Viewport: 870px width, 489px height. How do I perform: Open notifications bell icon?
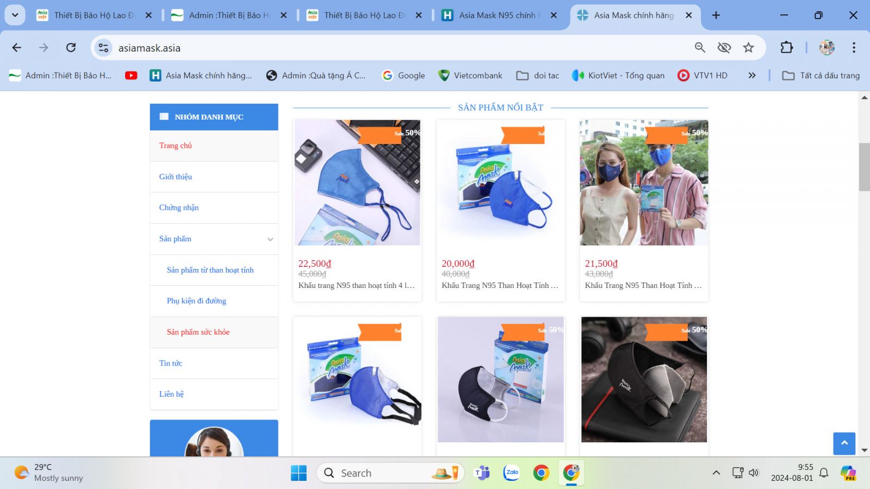pos(824,473)
